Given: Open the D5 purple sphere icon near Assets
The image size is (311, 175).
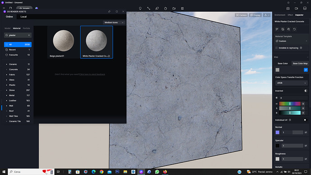Looking at the screenshot, I should click(37, 8).
